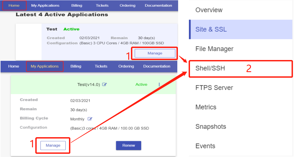Go to the Ordering page
Image resolution: width=294 pixels, height=157 pixels.
[x=127, y=5]
